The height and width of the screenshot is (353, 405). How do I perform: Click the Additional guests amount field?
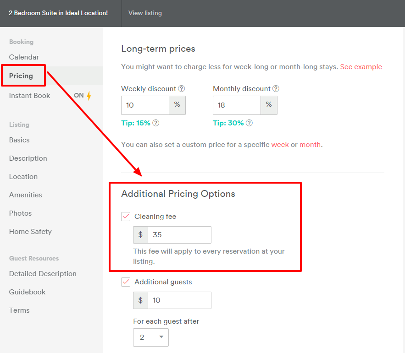pos(179,300)
